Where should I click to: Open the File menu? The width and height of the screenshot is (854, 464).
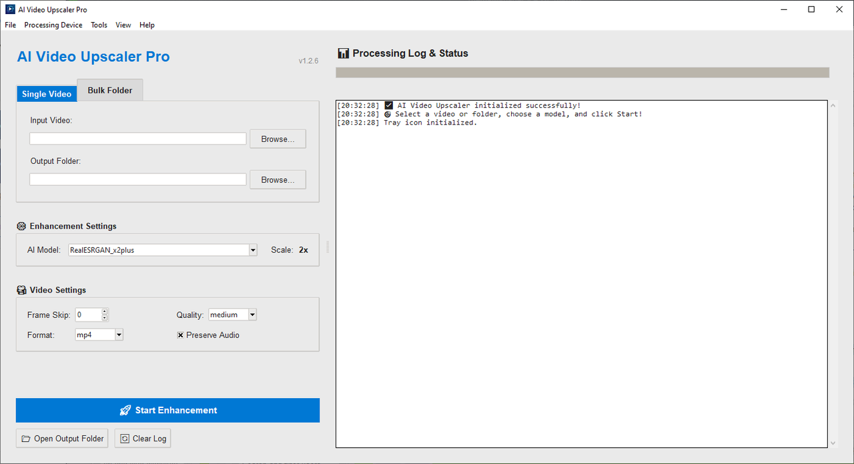10,25
